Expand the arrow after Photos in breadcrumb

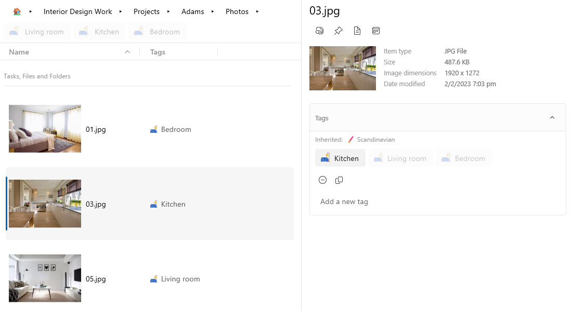[257, 11]
